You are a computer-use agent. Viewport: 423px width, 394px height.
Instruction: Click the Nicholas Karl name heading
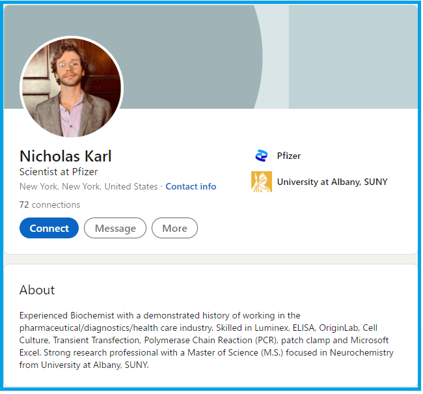pyautogui.click(x=66, y=156)
